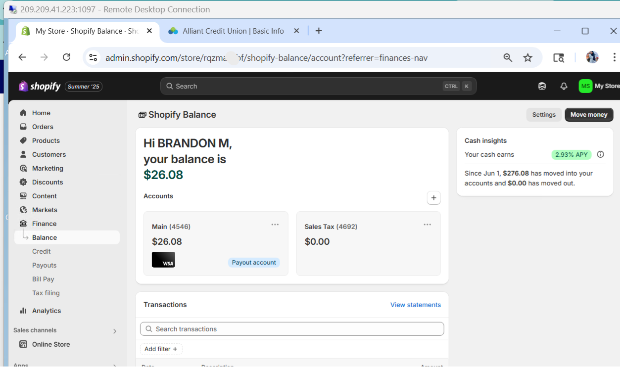The height and width of the screenshot is (367, 620).
Task: Click the Markets globe icon in sidebar
Action: (x=23, y=210)
